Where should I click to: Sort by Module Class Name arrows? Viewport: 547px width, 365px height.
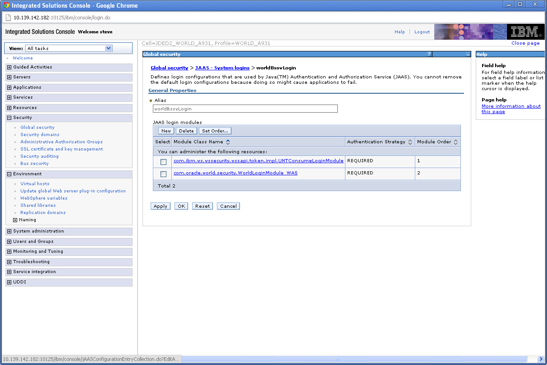coord(228,142)
